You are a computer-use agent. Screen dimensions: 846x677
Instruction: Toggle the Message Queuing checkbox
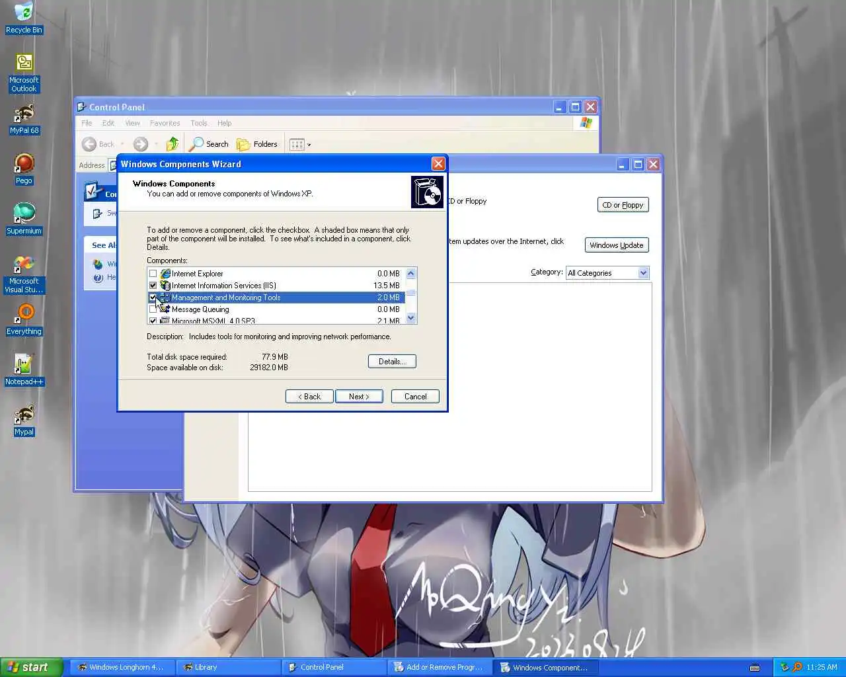pos(153,309)
